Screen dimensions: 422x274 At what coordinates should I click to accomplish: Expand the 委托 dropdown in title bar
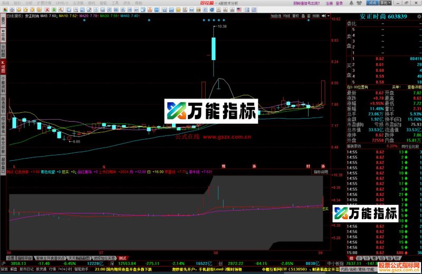386,3
